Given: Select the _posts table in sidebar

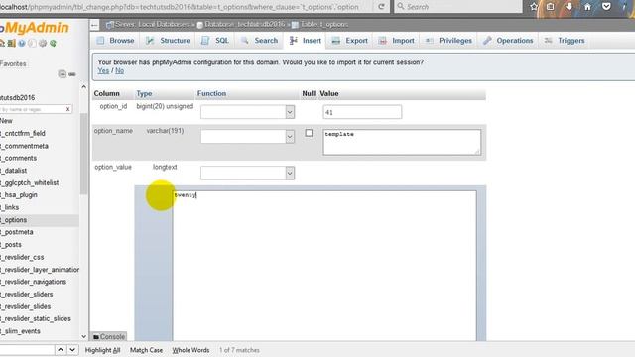Looking at the screenshot, I should point(11,245).
